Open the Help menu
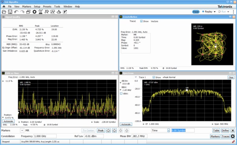Image resolution: width=237 pixels, height=145 pixels. click(x=77, y=6)
